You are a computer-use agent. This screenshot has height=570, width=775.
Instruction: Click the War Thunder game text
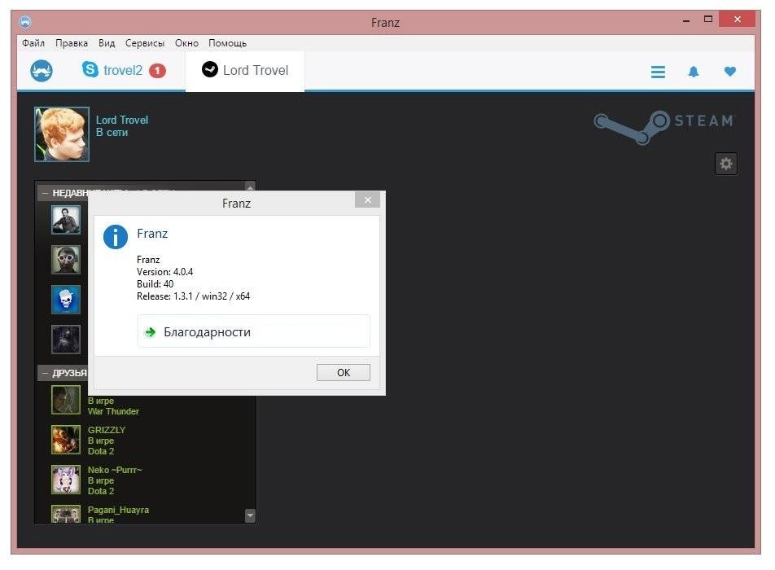tap(113, 411)
